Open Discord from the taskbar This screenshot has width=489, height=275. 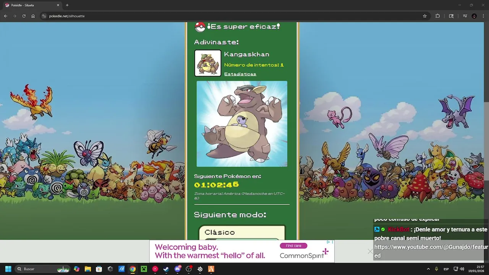(x=177, y=269)
